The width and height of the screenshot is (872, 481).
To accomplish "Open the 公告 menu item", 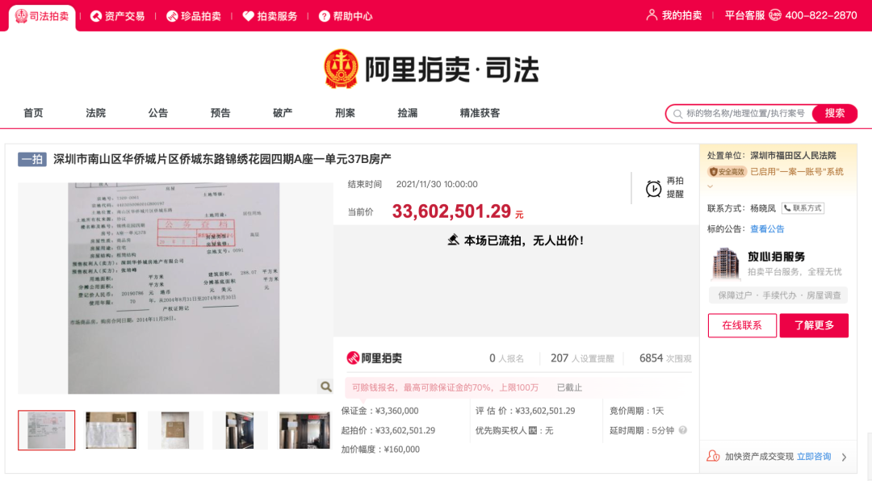I will point(158,113).
